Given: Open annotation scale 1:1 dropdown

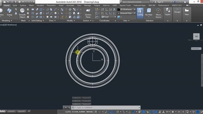Looking at the screenshot, I should click(168, 112).
